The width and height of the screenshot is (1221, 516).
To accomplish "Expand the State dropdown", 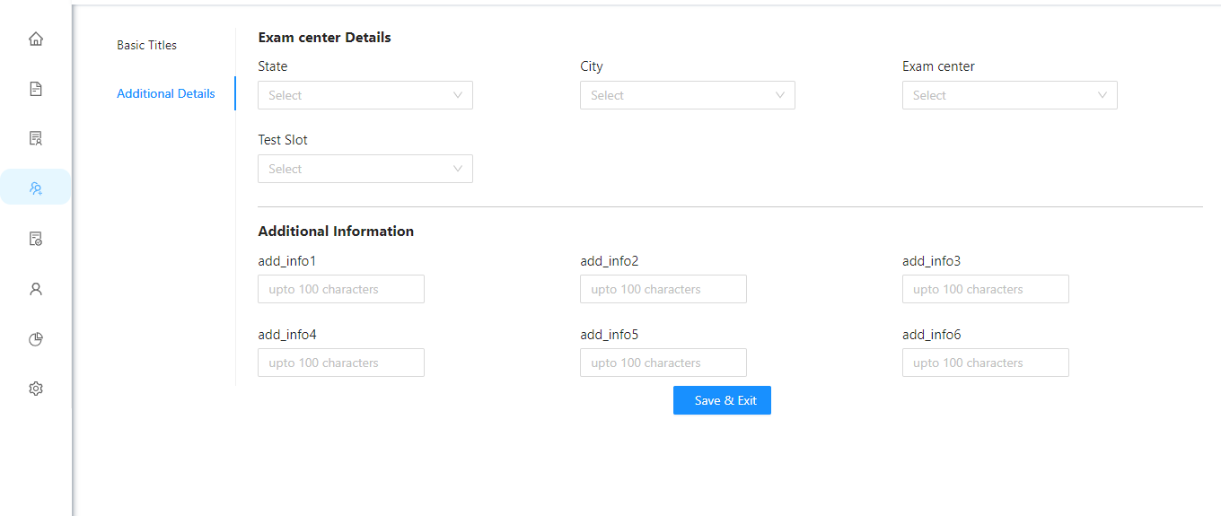I will click(365, 95).
